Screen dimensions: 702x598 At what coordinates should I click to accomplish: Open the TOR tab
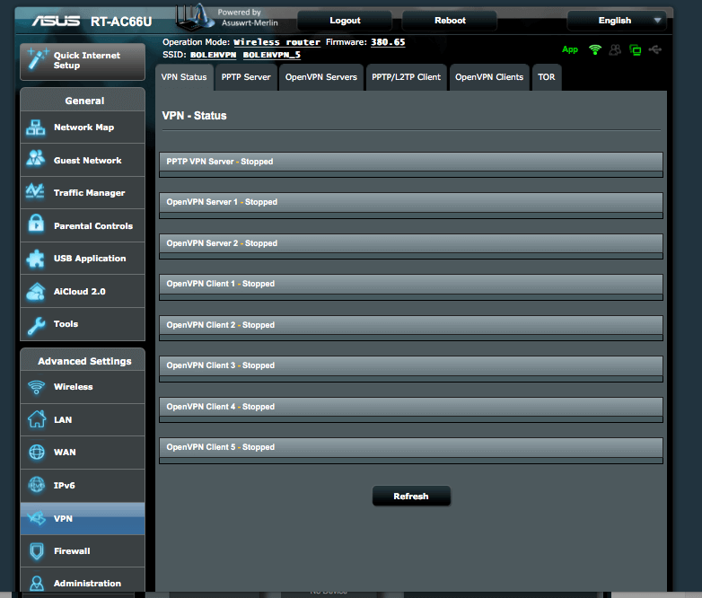[546, 77]
